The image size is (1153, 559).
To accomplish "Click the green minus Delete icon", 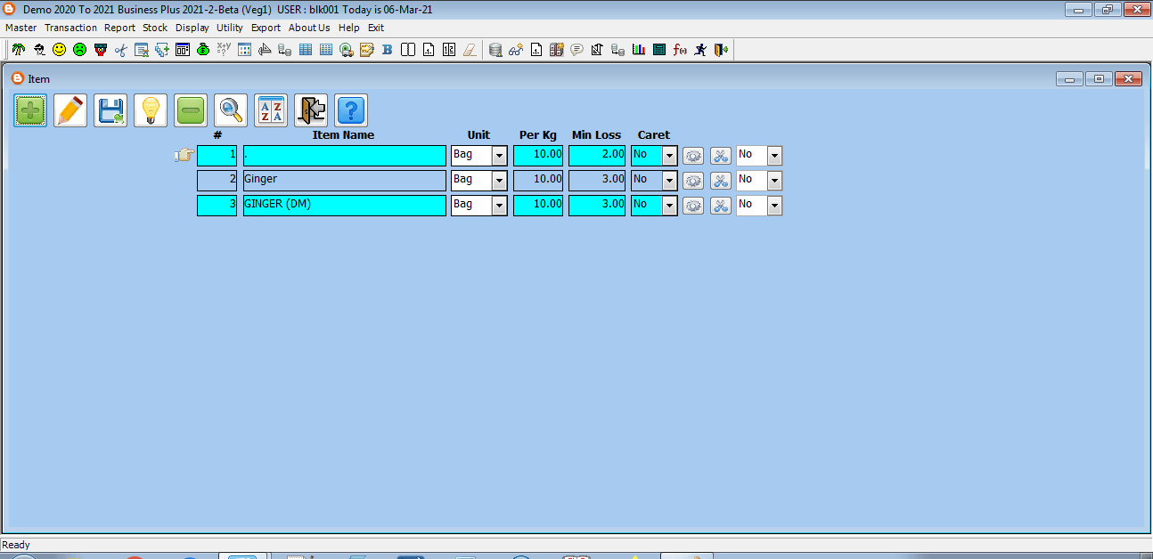I will click(191, 110).
